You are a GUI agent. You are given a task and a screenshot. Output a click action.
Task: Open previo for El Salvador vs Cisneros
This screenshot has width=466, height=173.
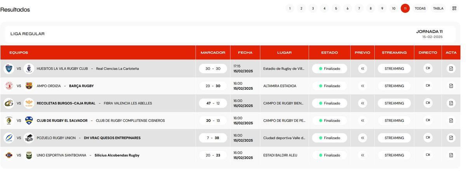363,121
